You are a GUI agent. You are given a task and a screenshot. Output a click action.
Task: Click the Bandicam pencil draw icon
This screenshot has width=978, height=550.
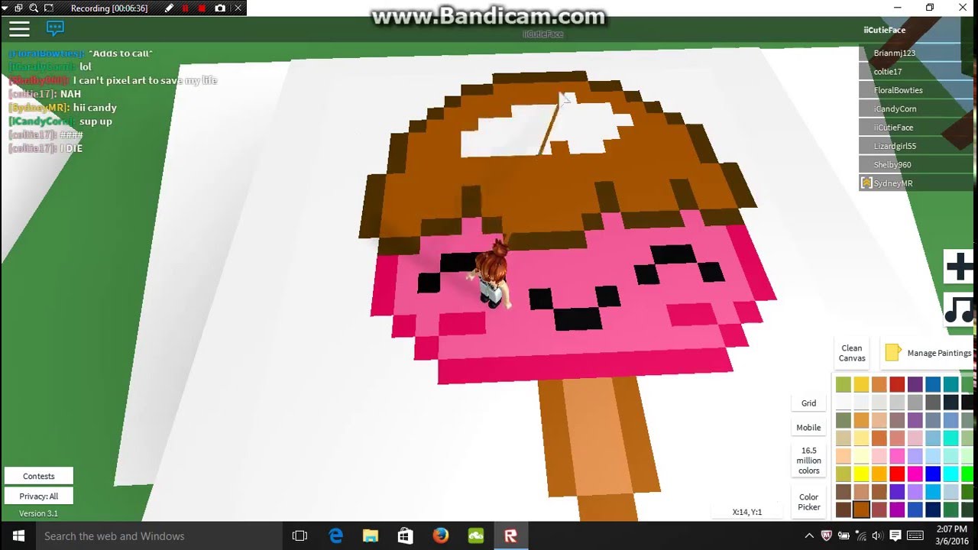pyautogui.click(x=169, y=8)
